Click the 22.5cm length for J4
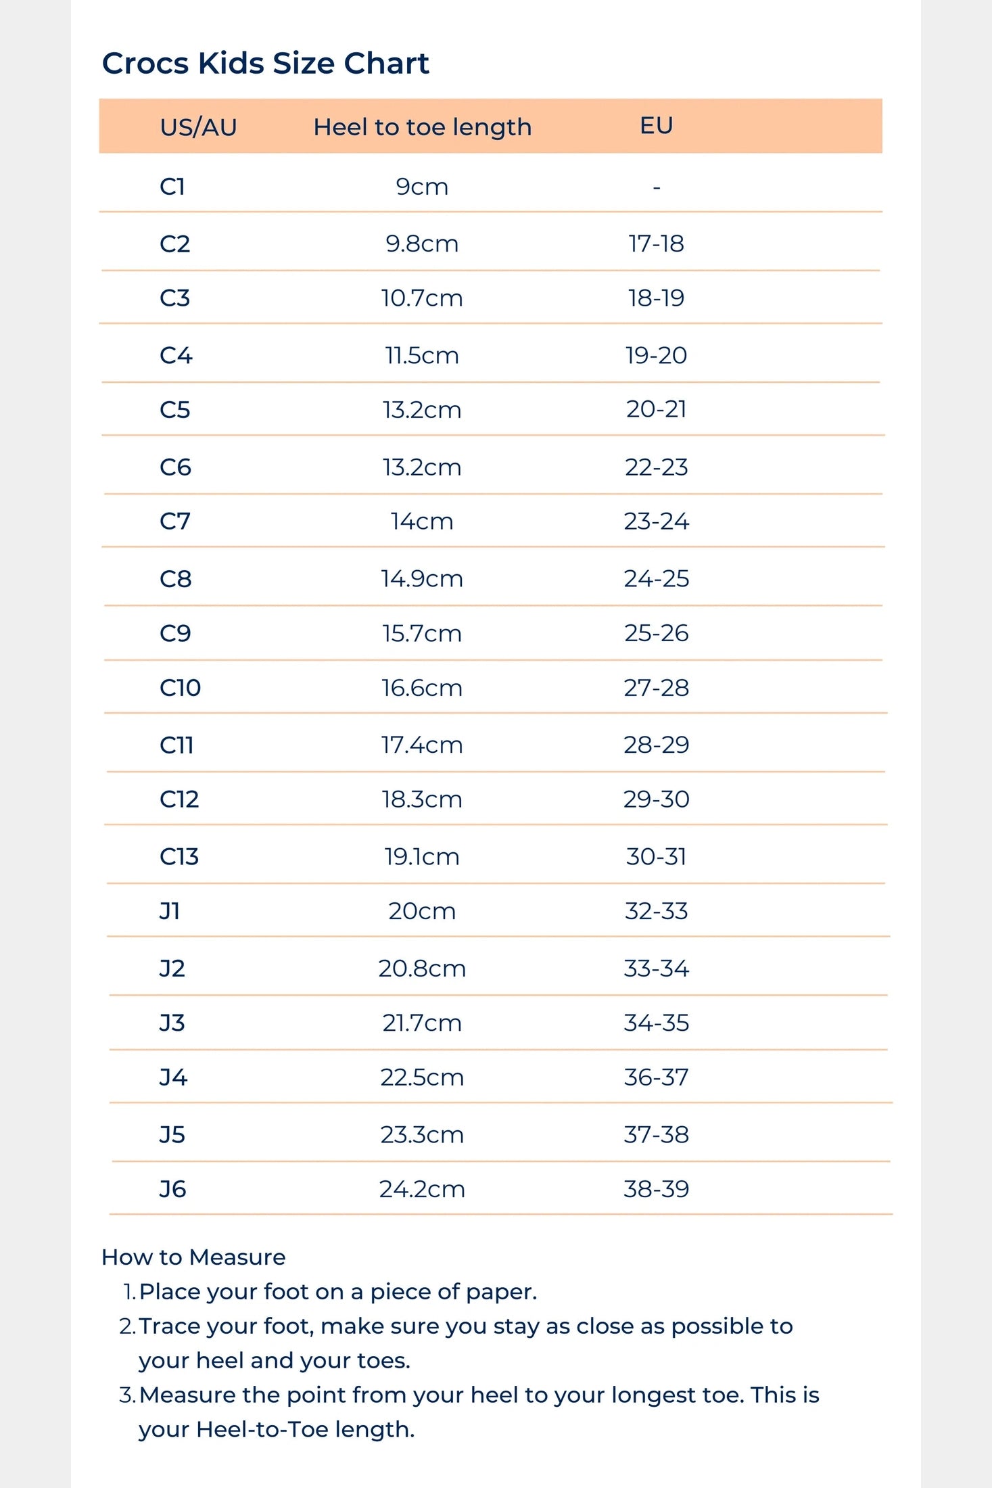Image resolution: width=992 pixels, height=1488 pixels. pyautogui.click(x=422, y=1077)
